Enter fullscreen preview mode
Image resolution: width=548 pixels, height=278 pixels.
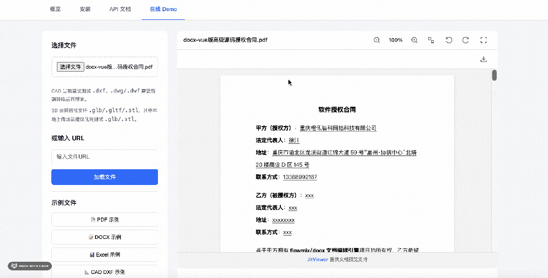483,40
